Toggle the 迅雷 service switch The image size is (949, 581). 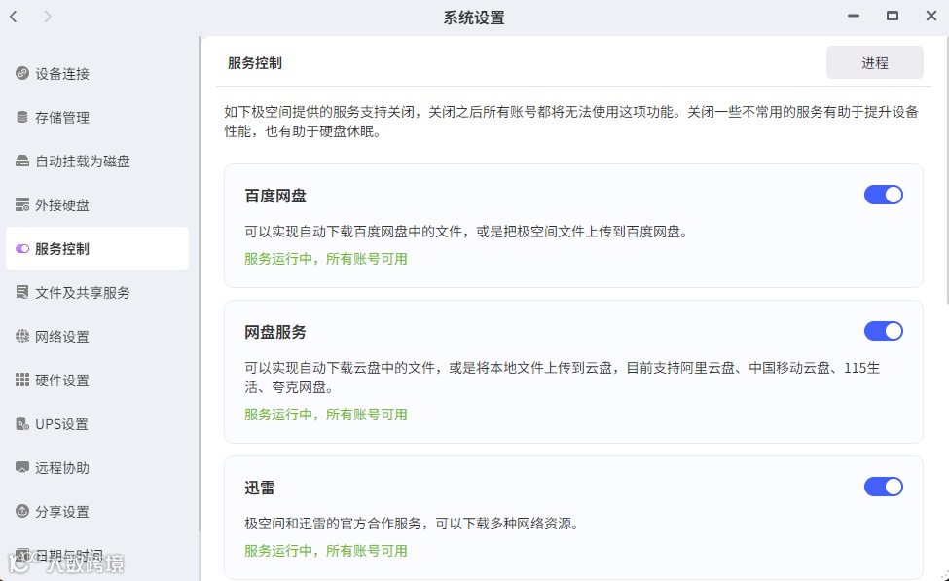pos(883,487)
